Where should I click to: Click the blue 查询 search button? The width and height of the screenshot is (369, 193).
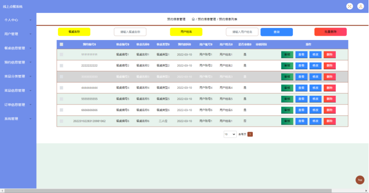pyautogui.click(x=276, y=32)
